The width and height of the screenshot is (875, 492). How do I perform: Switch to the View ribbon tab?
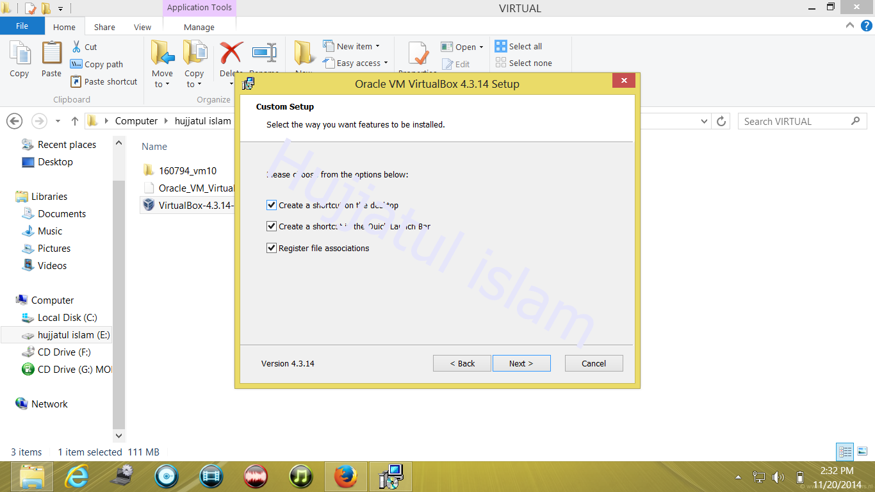(x=142, y=27)
